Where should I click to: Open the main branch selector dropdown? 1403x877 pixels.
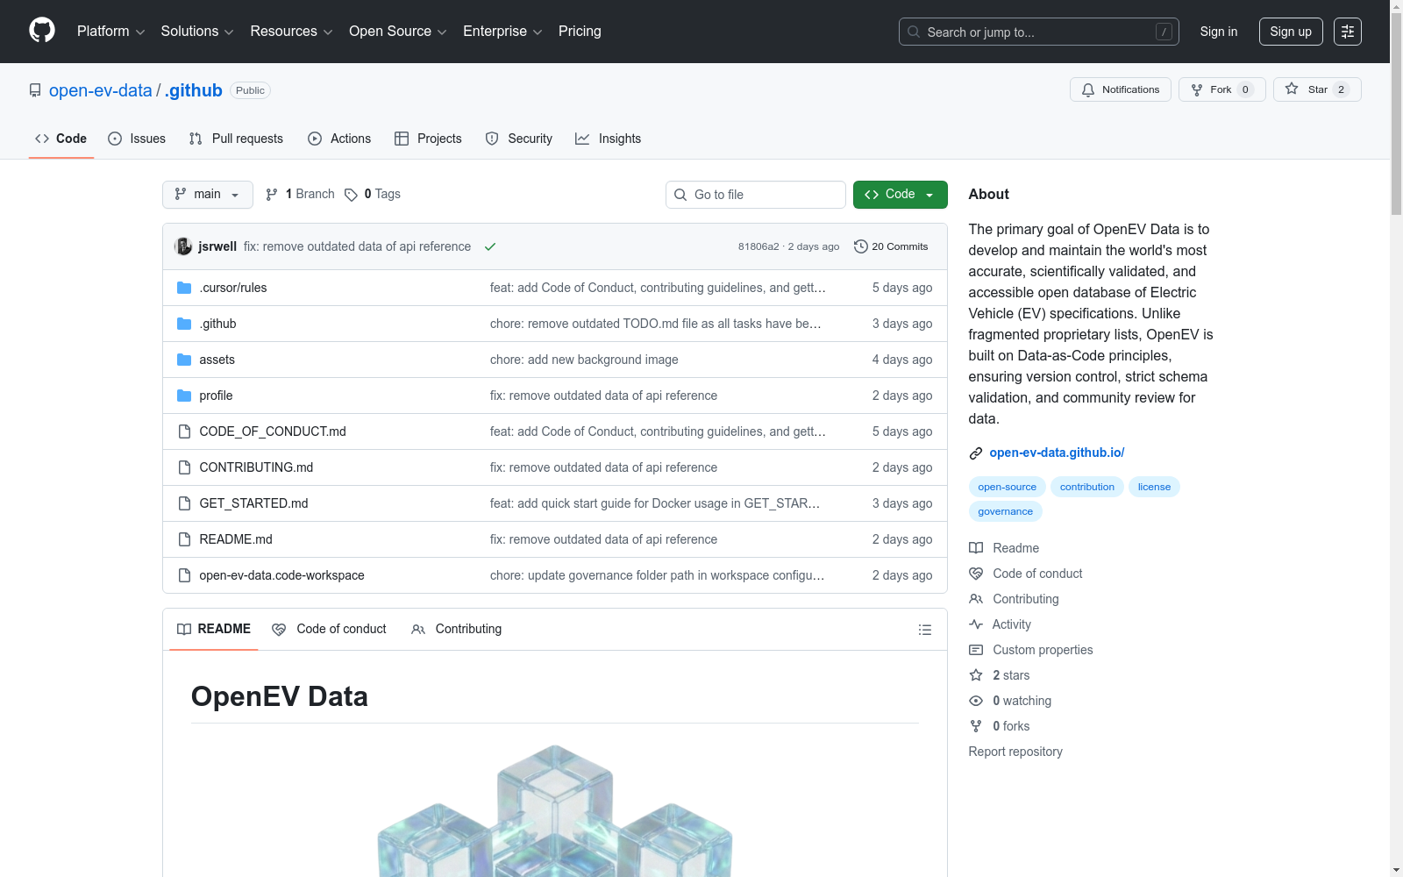pos(208,195)
